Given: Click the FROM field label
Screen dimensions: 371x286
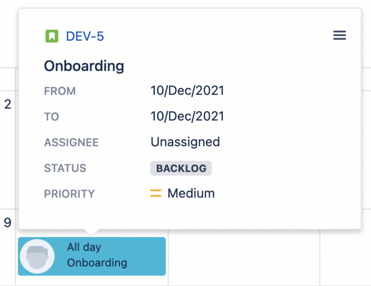Looking at the screenshot, I should 60,91.
